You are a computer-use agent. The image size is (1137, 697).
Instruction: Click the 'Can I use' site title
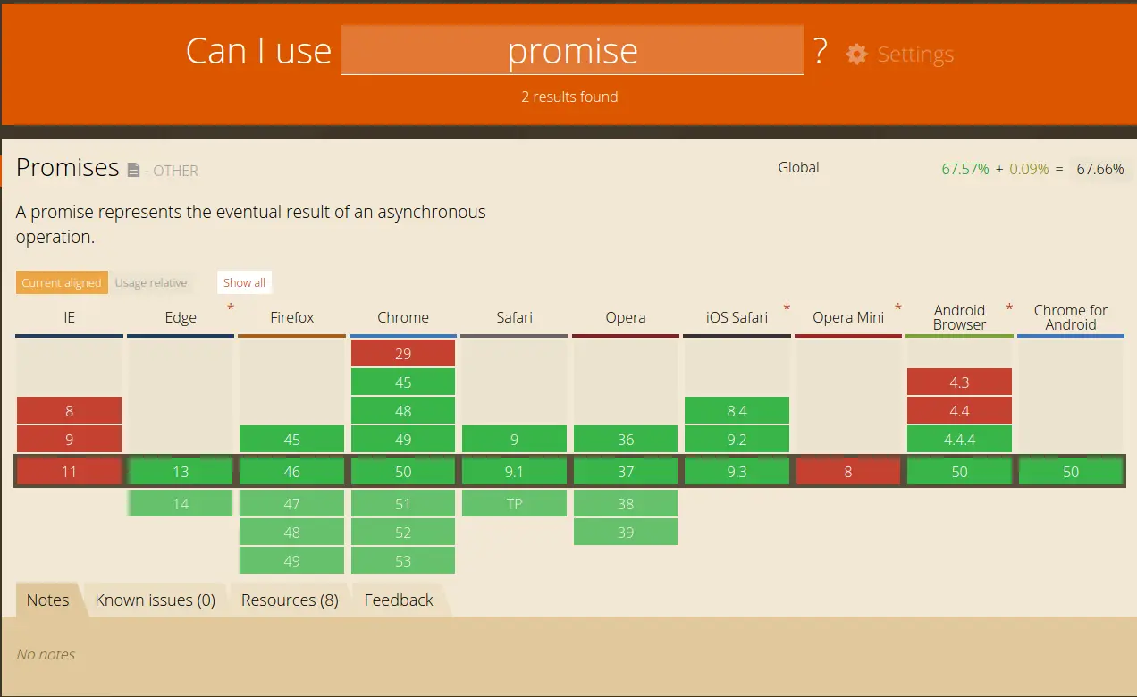pyautogui.click(x=258, y=51)
